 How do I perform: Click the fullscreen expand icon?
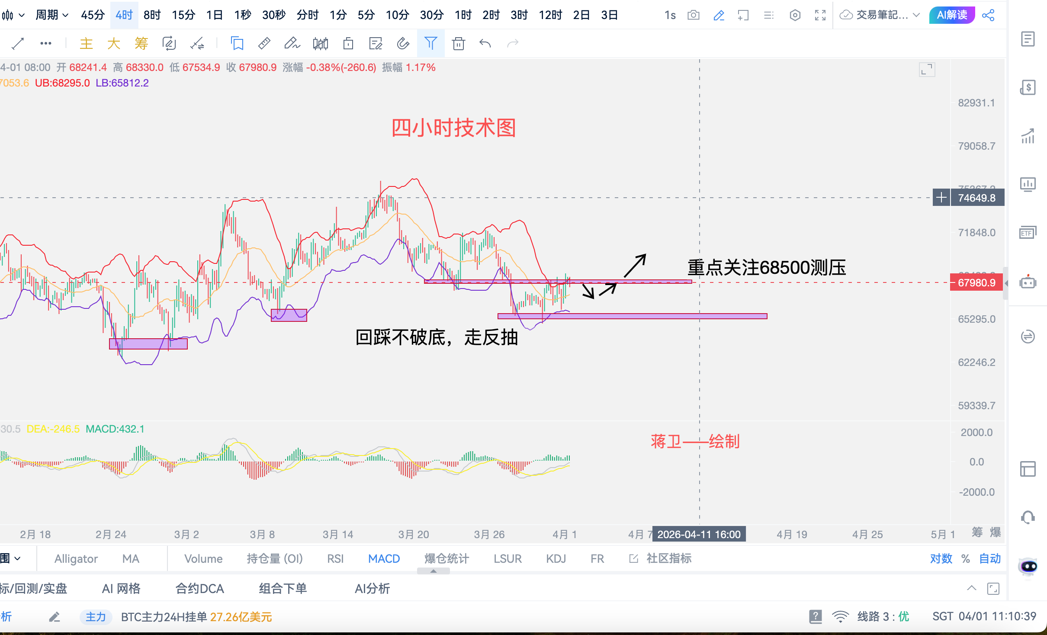pos(820,16)
